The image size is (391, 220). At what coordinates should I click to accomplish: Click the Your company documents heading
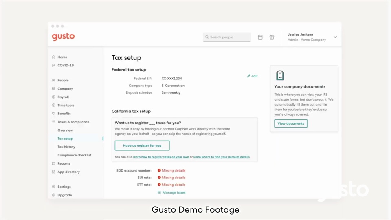click(300, 86)
